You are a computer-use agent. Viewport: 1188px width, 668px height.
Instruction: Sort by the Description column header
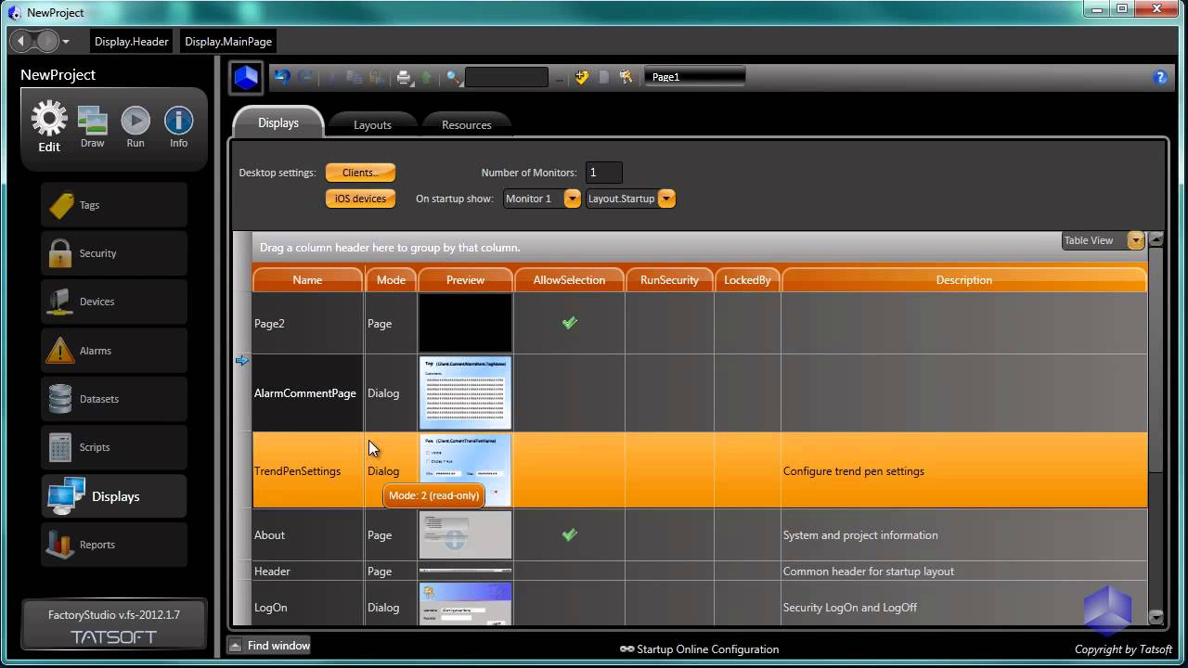pyautogui.click(x=964, y=279)
